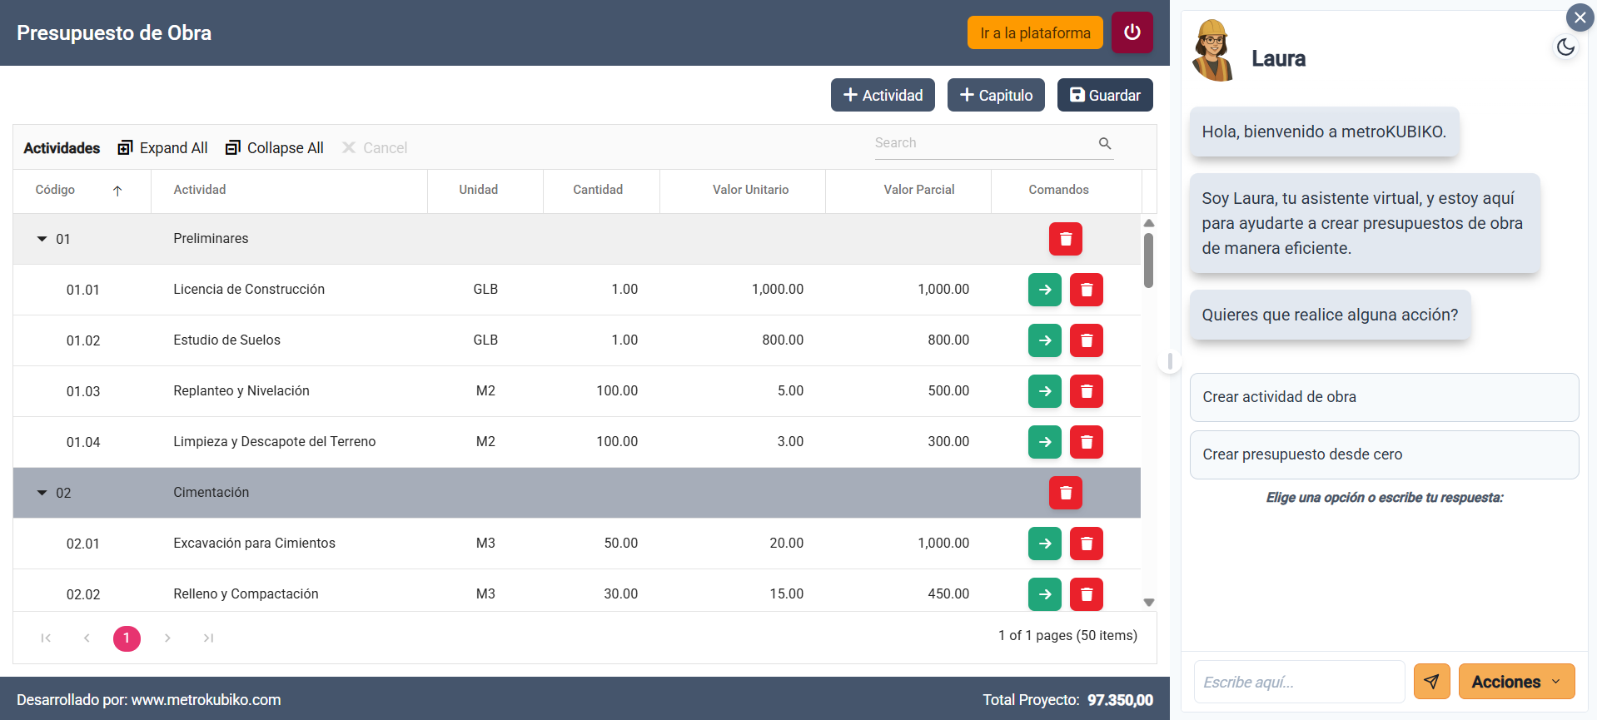Sort table by Código column header
The width and height of the screenshot is (1597, 720).
(56, 190)
